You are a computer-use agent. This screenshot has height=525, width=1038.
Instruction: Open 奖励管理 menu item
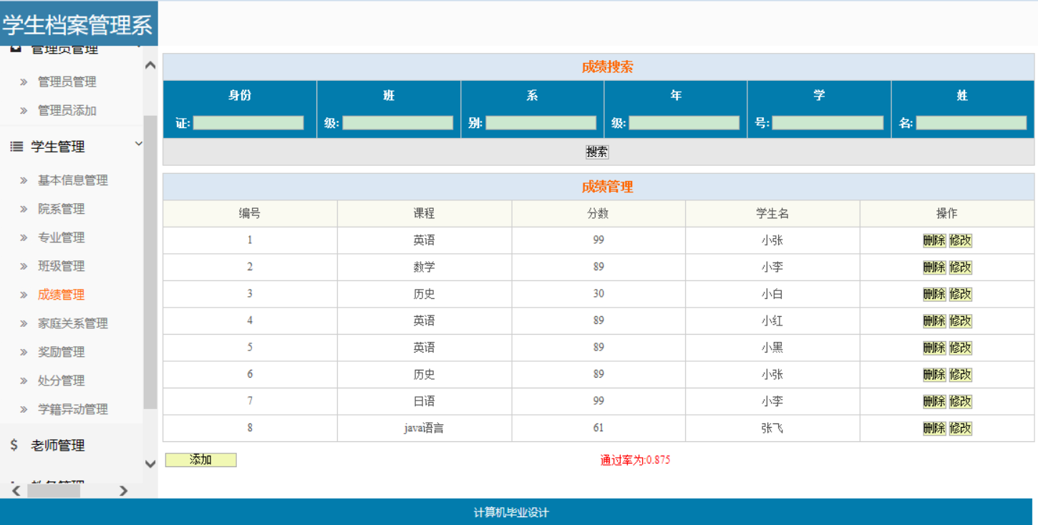coord(61,352)
